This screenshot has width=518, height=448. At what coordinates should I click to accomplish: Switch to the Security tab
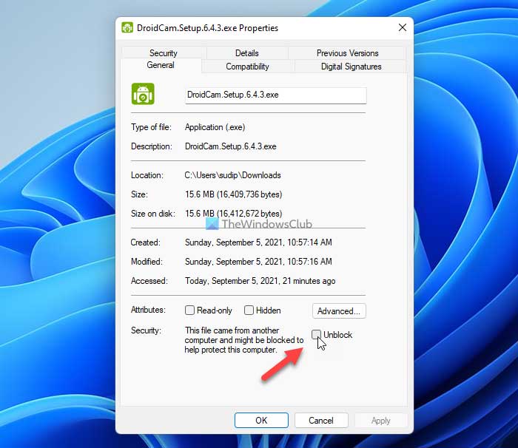pos(164,52)
